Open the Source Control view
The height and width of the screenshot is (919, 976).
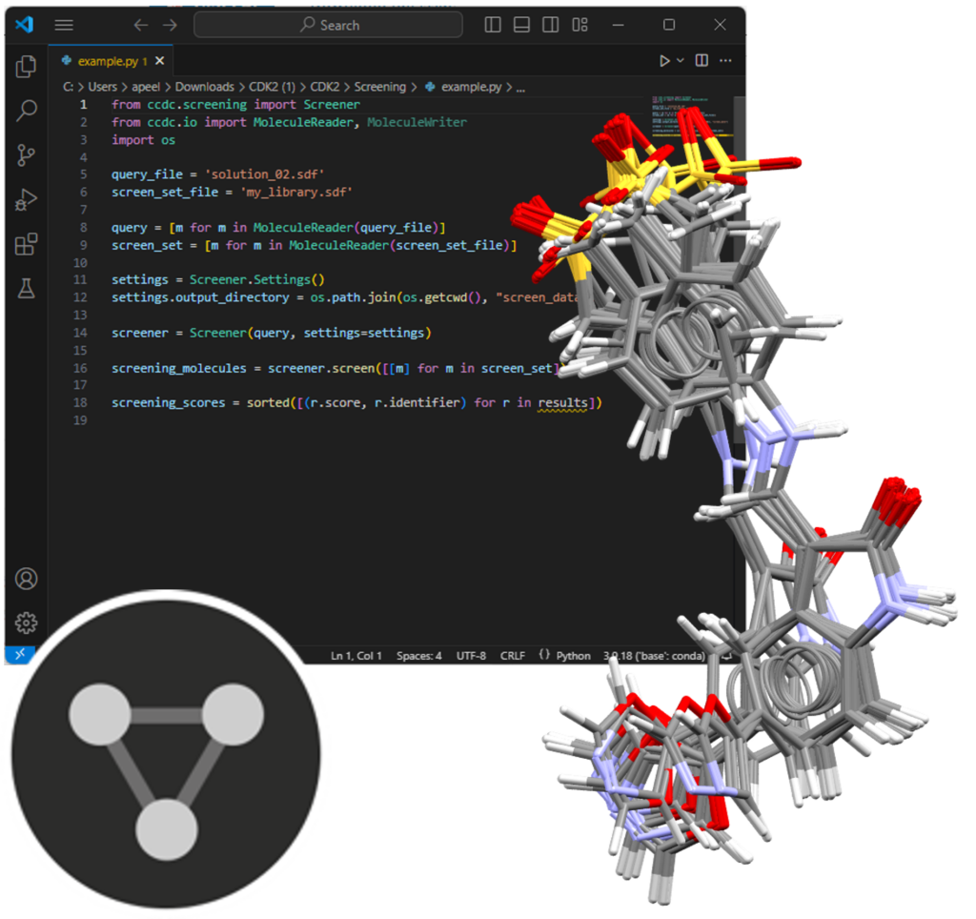[27, 155]
